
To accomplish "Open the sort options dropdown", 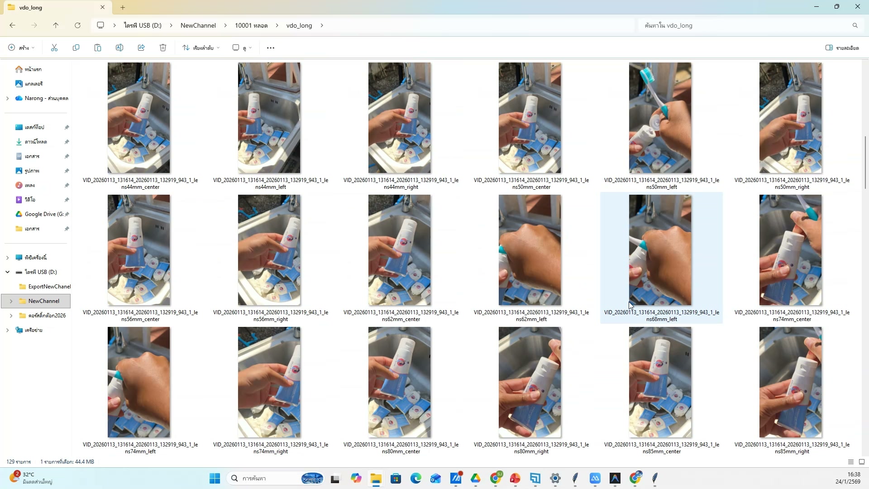I will (x=201, y=48).
